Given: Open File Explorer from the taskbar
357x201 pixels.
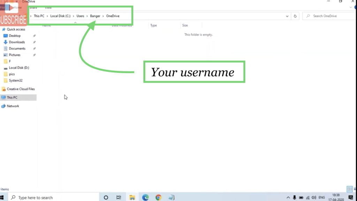Looking at the screenshot, I should tap(132, 198).
